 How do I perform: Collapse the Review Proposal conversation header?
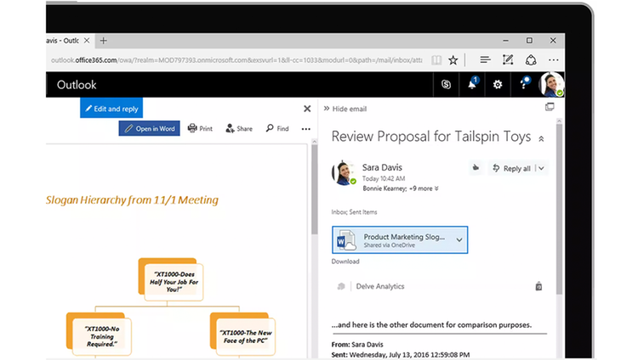[541, 139]
